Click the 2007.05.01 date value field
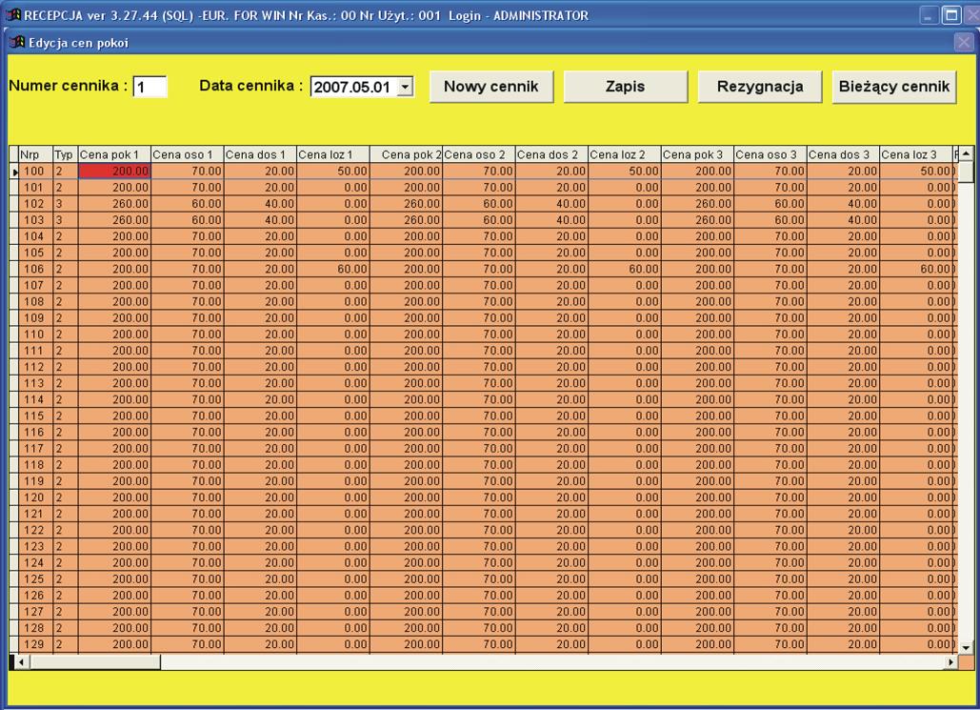Screen dimensions: 980x710 [x=354, y=87]
